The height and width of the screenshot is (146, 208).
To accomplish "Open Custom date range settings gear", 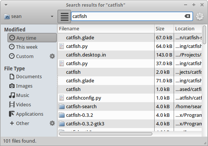I will pyautogui.click(x=52, y=56).
